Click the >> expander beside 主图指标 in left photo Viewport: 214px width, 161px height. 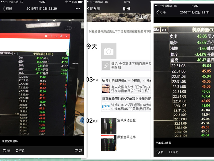(x=15, y=53)
